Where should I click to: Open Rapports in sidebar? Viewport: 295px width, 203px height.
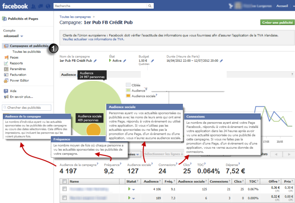coord(16,63)
